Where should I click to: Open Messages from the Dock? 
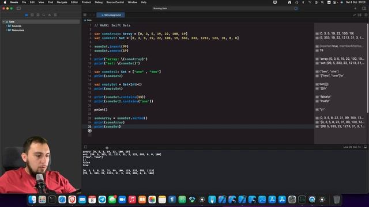tap(112, 200)
